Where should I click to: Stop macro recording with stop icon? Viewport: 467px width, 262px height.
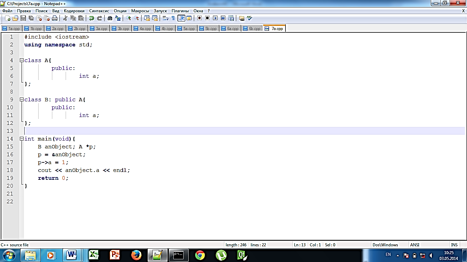(208, 18)
